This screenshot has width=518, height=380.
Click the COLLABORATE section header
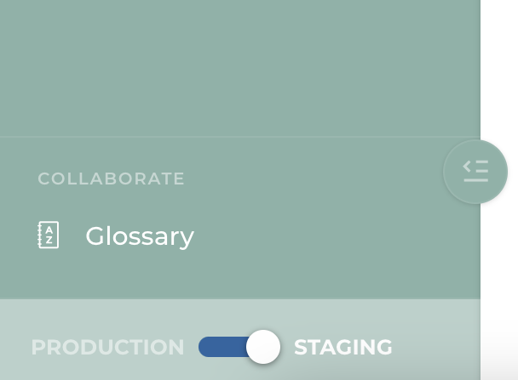click(x=111, y=179)
